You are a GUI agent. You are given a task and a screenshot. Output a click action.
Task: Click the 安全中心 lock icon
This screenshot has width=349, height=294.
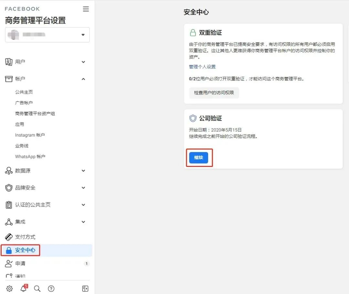click(x=9, y=250)
